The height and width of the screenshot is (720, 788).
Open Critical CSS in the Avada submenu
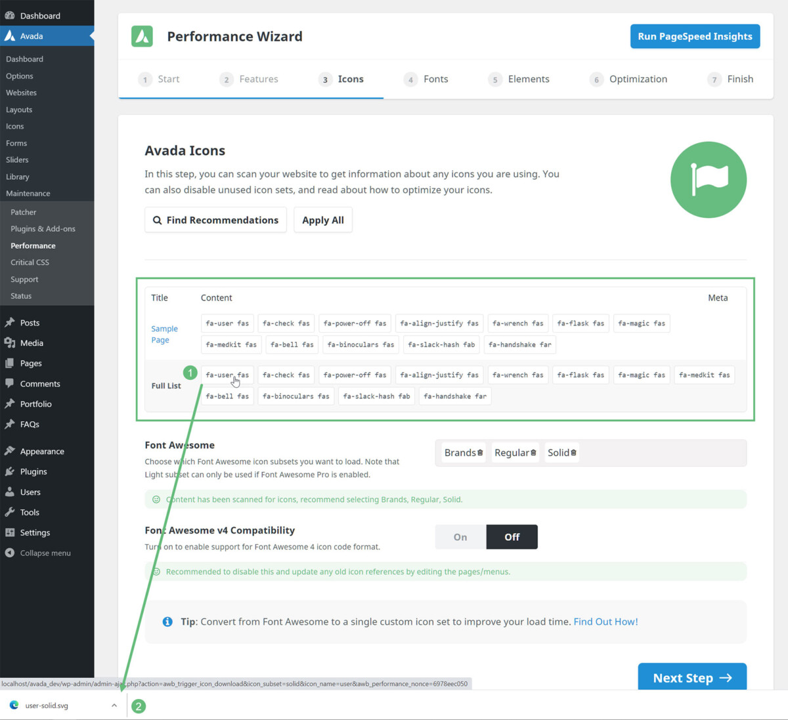pos(30,263)
